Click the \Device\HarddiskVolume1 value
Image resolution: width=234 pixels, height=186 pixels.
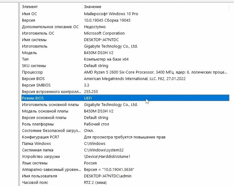[x=107, y=157]
